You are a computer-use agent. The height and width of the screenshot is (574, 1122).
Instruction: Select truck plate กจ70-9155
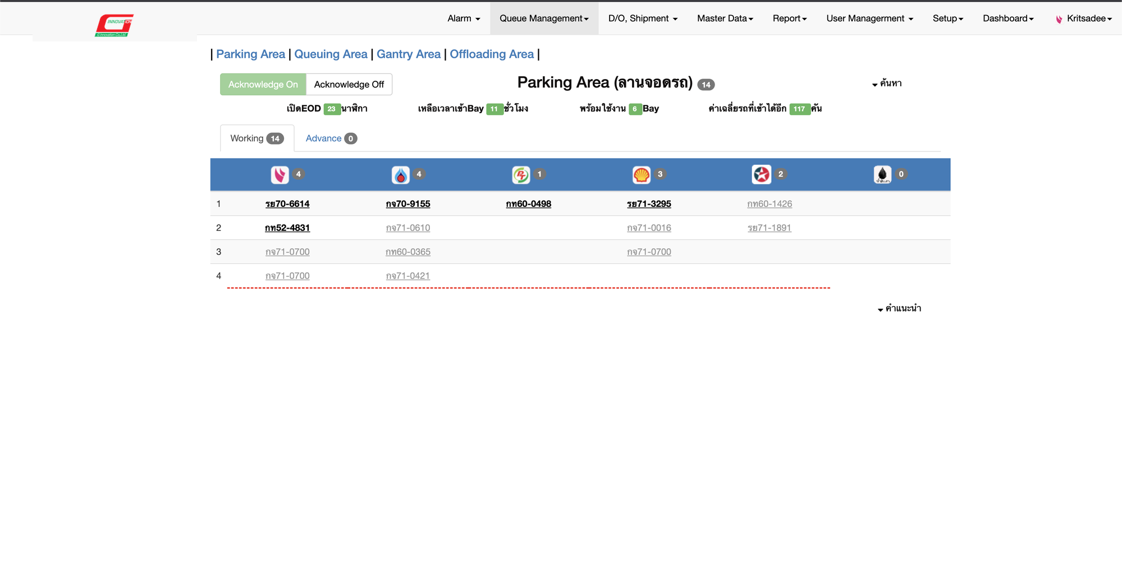pyautogui.click(x=408, y=204)
